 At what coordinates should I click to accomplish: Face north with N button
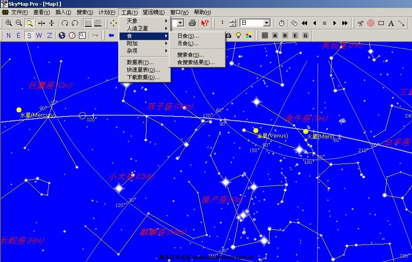pyautogui.click(x=8, y=35)
